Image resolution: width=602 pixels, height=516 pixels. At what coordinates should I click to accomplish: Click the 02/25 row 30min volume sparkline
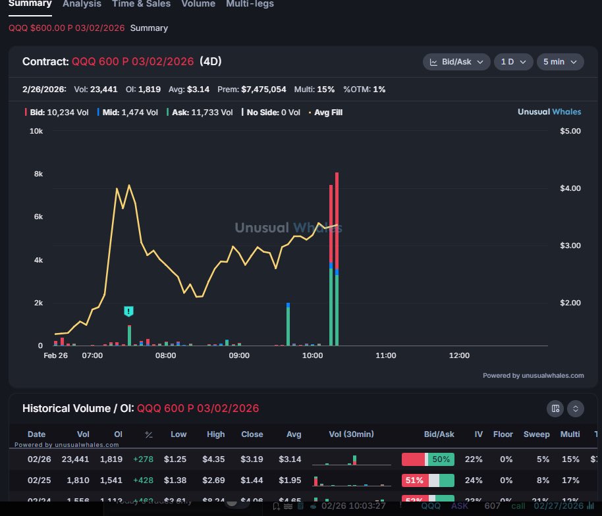point(352,480)
